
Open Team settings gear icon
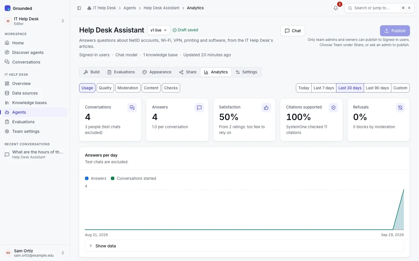point(7,131)
